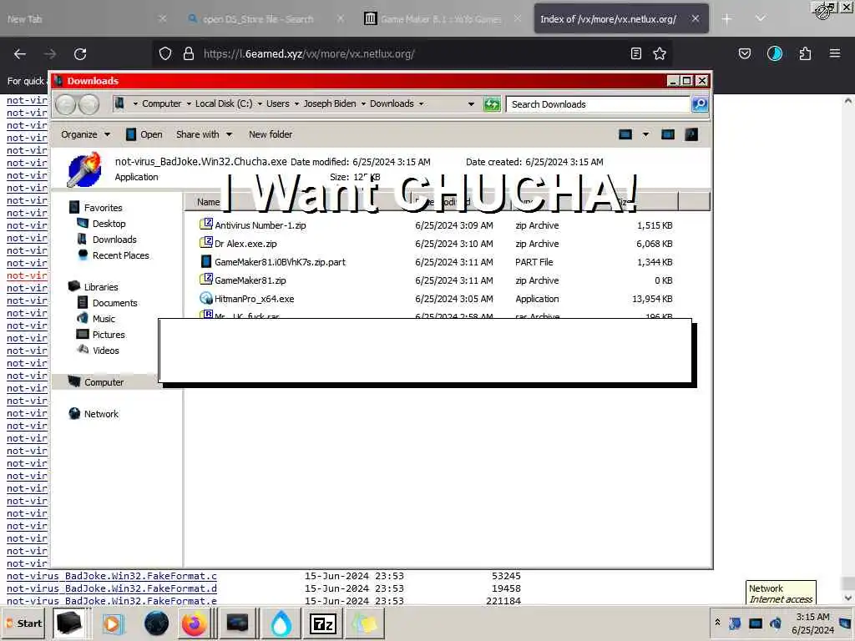
Task: Create a New folder
Action: 271,134
